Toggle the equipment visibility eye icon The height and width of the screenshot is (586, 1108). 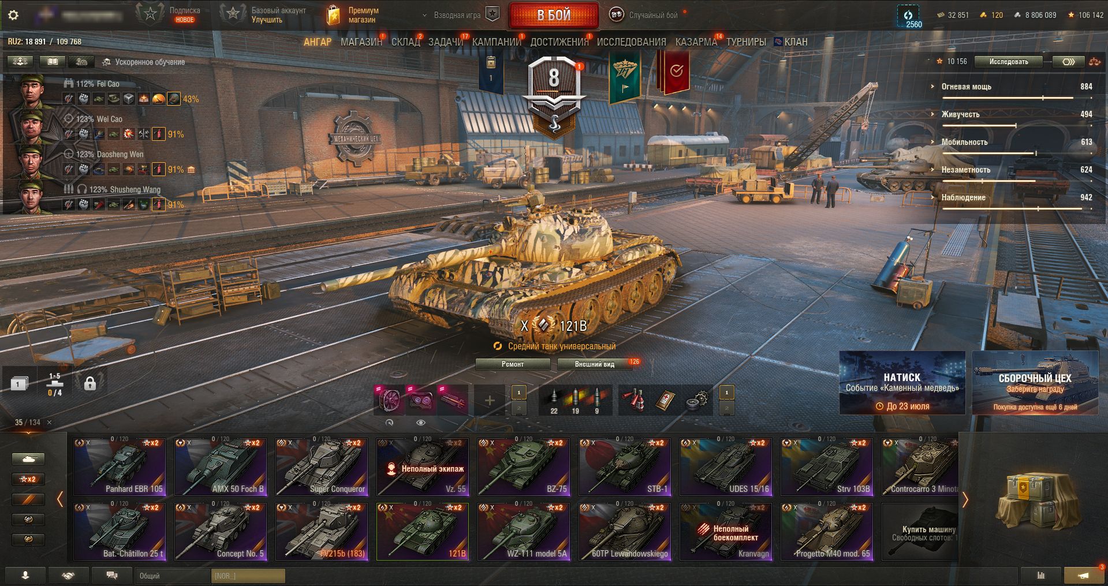421,423
